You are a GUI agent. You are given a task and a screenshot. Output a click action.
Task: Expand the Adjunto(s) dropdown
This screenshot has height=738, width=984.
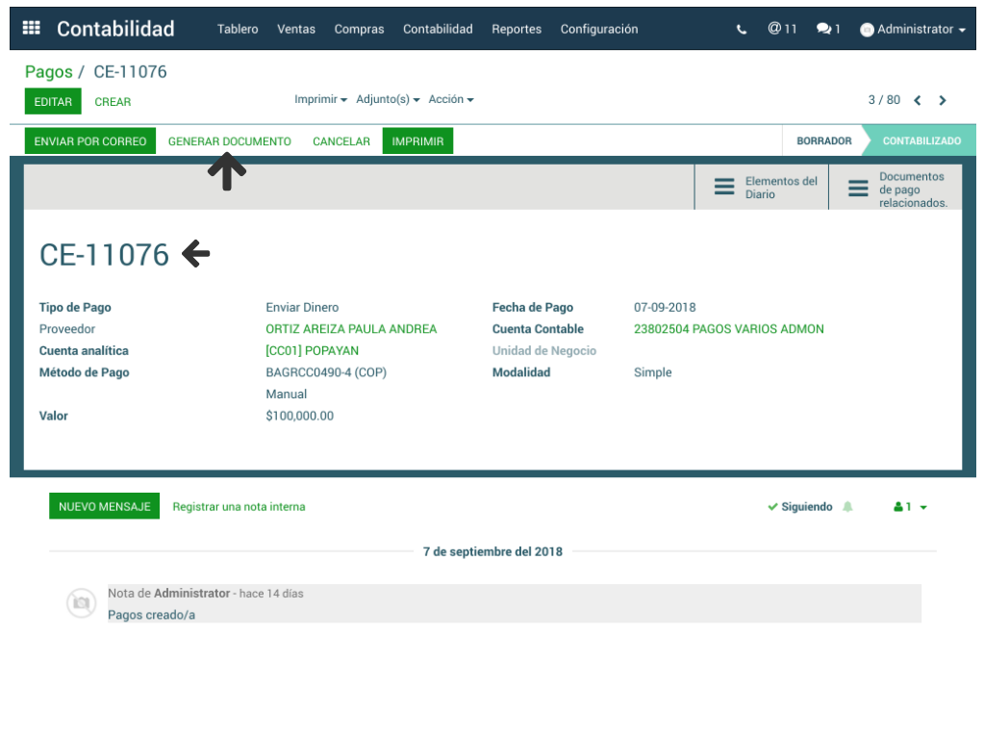pyautogui.click(x=388, y=99)
